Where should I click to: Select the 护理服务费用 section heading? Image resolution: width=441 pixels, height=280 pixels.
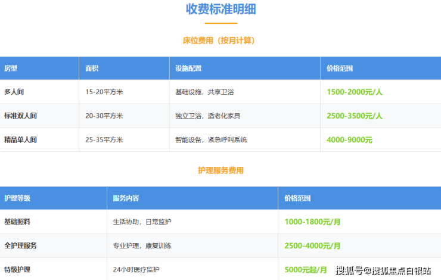pos(220,170)
